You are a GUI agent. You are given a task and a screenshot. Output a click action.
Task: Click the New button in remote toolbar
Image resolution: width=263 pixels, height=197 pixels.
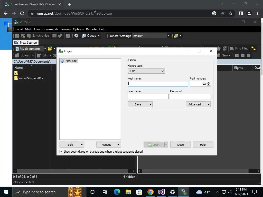(223, 55)
